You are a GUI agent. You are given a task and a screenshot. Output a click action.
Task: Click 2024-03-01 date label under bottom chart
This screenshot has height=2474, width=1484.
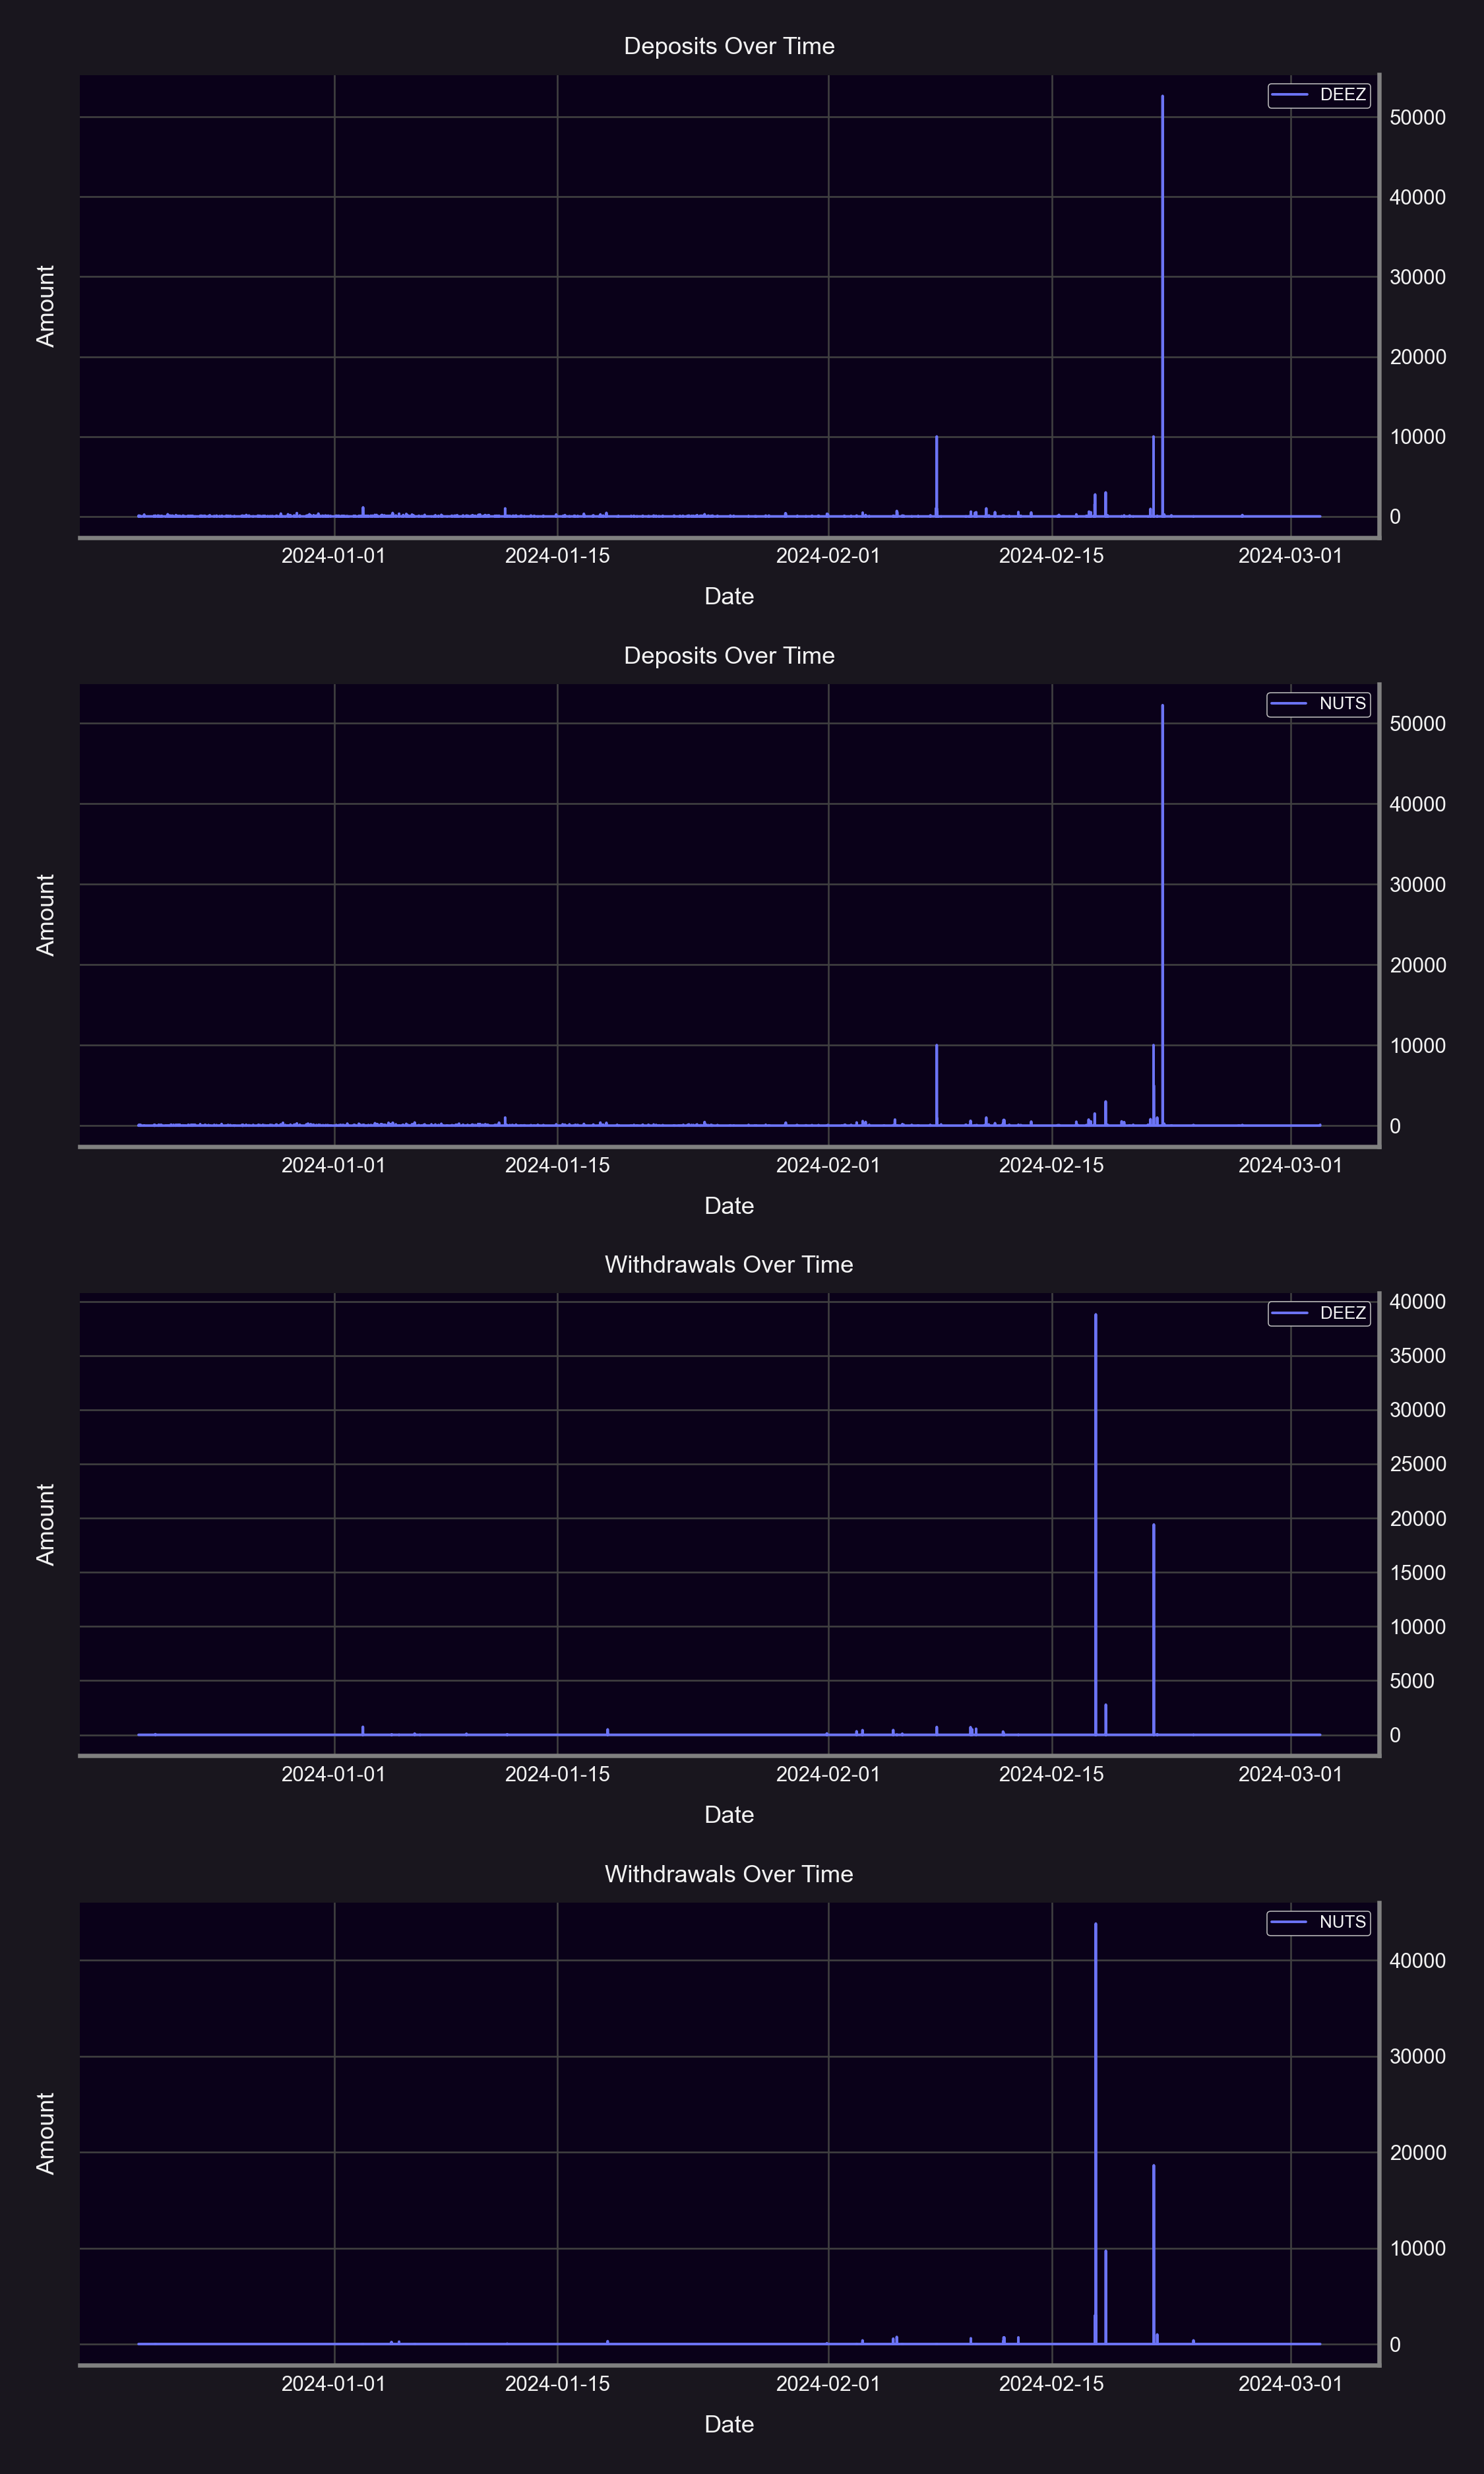[x=1290, y=2383]
